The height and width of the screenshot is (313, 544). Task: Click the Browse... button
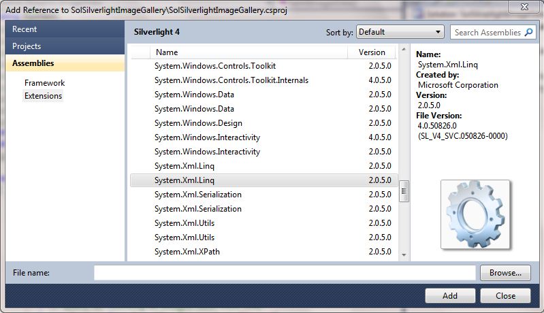pyautogui.click(x=505, y=273)
